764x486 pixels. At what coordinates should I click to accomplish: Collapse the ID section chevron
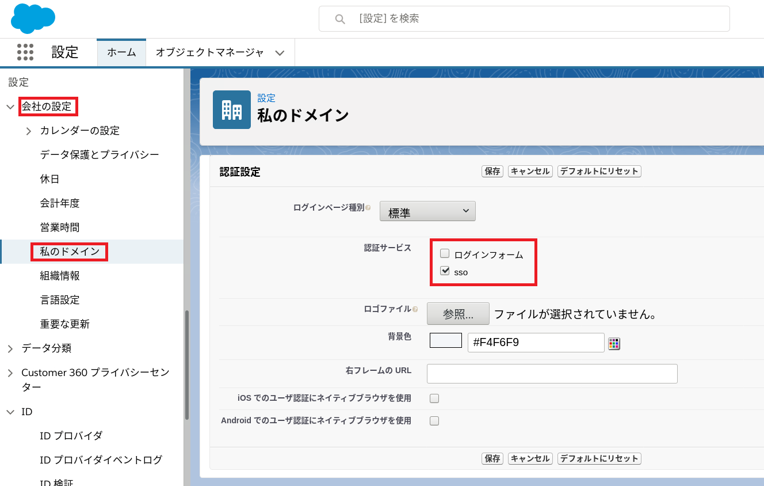10,412
